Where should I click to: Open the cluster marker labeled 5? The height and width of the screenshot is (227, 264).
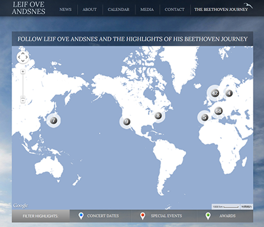click(x=204, y=117)
